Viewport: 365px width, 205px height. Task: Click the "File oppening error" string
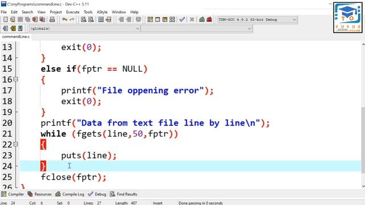[151, 91]
